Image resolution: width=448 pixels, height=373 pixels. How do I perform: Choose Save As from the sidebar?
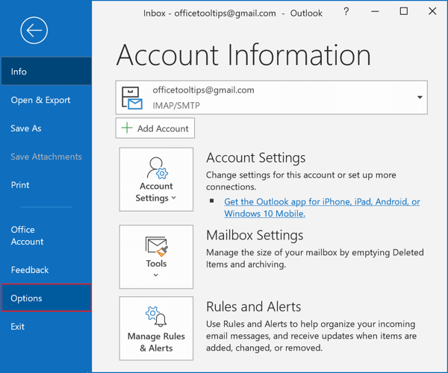(x=26, y=128)
